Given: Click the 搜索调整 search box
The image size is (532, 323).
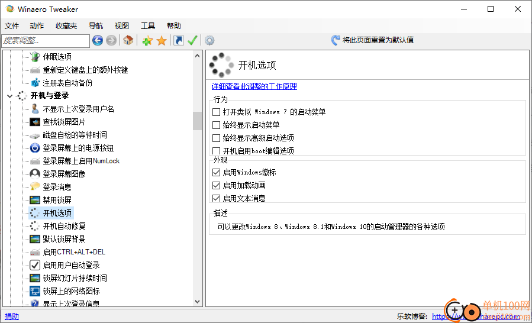Looking at the screenshot, I should click(46, 41).
